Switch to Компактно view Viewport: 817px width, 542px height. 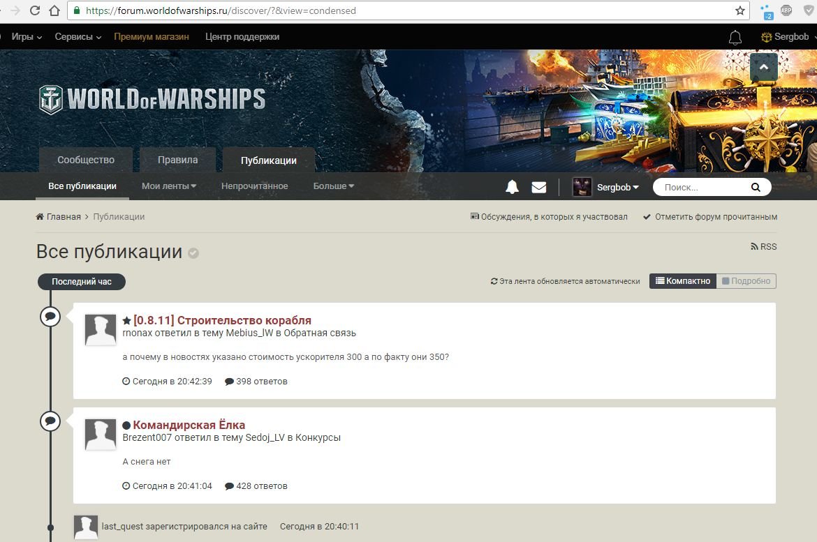pyautogui.click(x=683, y=281)
